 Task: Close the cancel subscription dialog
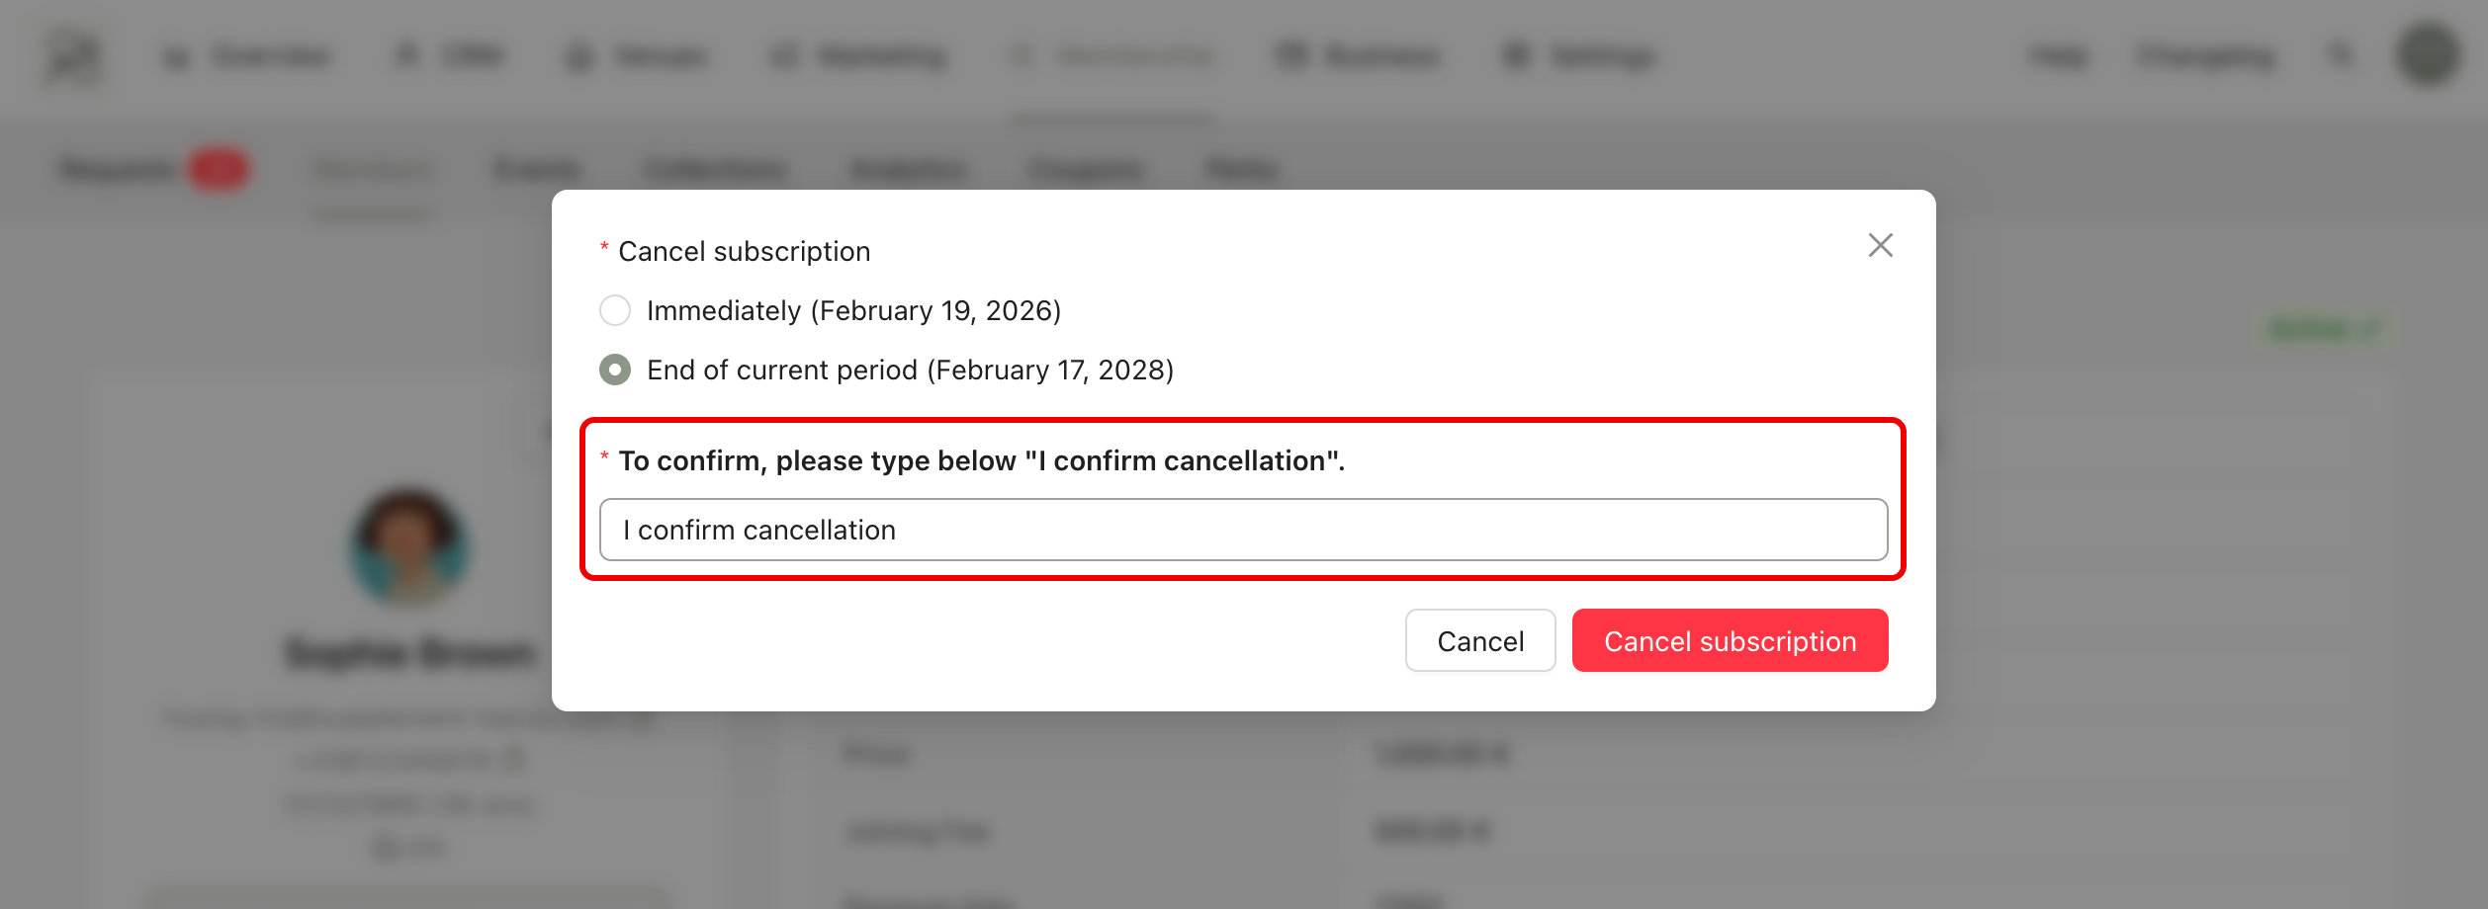click(1880, 245)
